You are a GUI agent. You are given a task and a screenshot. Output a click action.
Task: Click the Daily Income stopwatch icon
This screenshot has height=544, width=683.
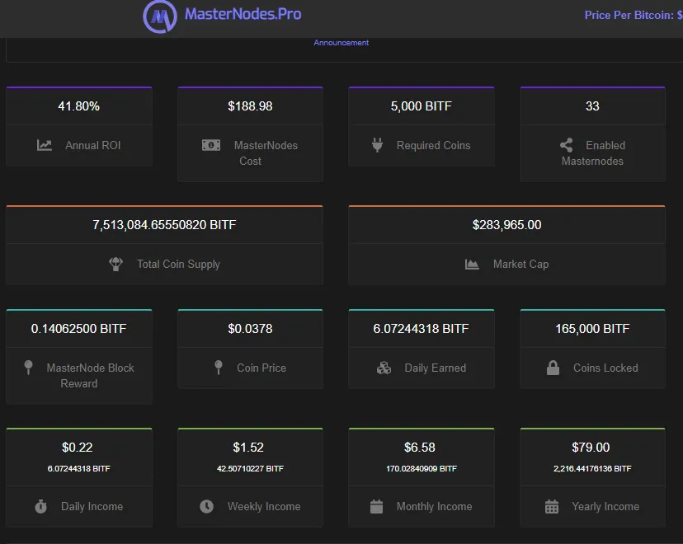(x=41, y=506)
